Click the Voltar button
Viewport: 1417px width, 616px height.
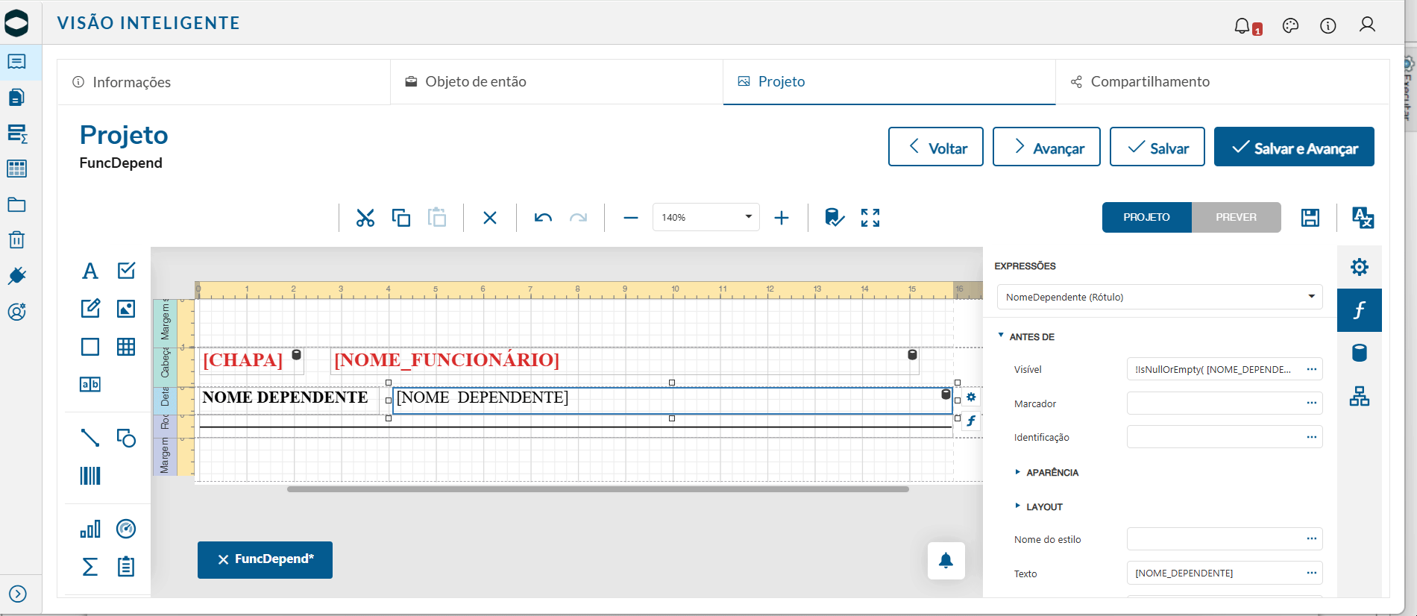click(936, 147)
